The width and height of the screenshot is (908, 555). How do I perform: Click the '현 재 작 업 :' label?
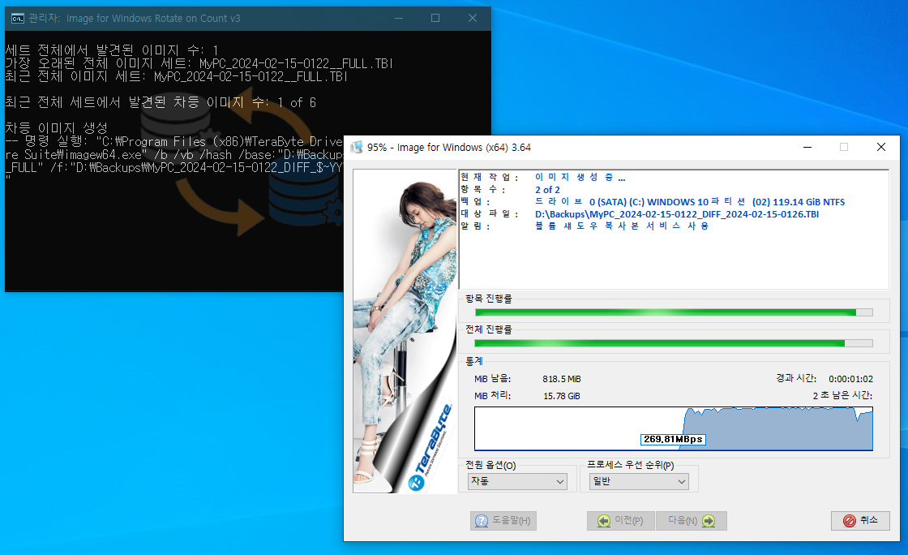[490, 177]
